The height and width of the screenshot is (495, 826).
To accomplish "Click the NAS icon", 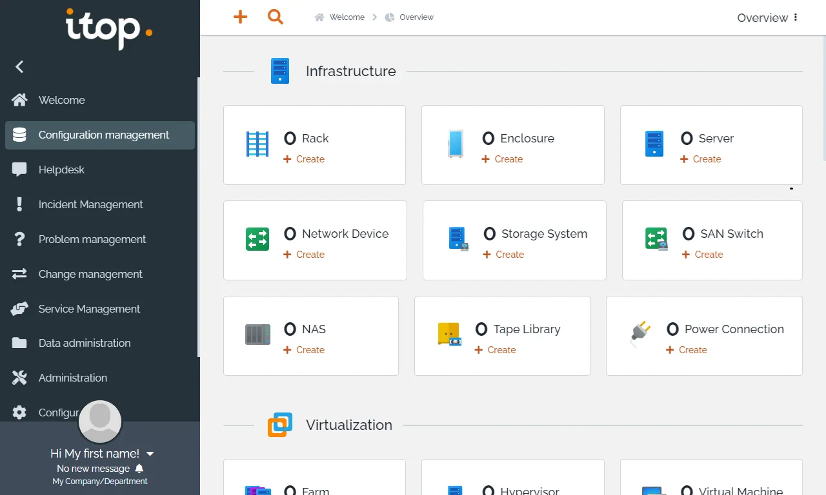I will [x=257, y=335].
